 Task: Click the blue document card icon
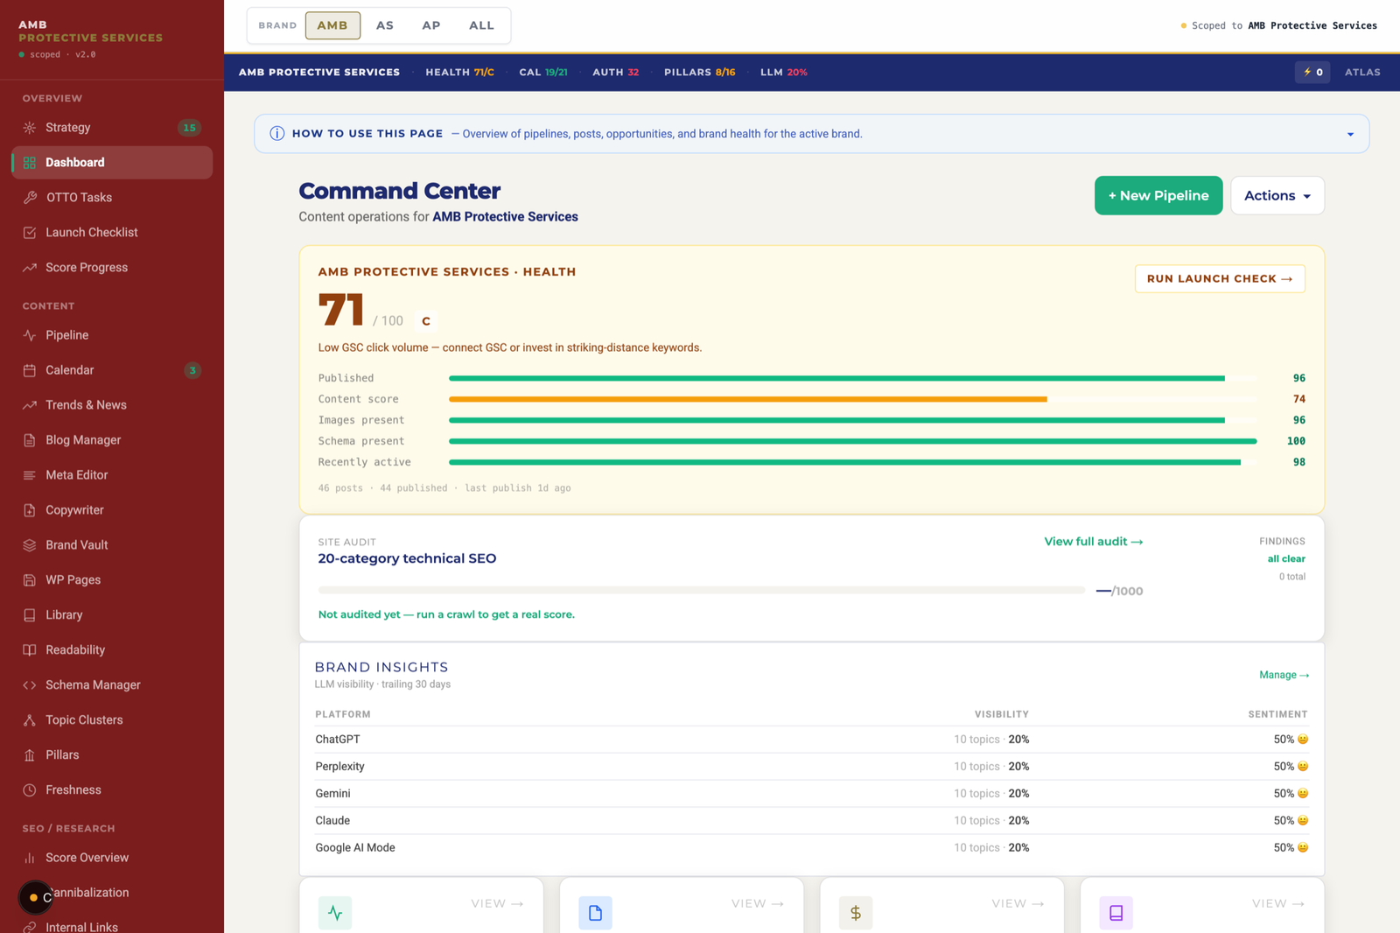(x=595, y=913)
